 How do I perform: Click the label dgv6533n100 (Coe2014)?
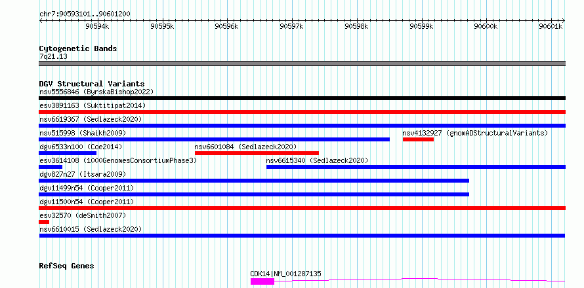tap(81, 147)
